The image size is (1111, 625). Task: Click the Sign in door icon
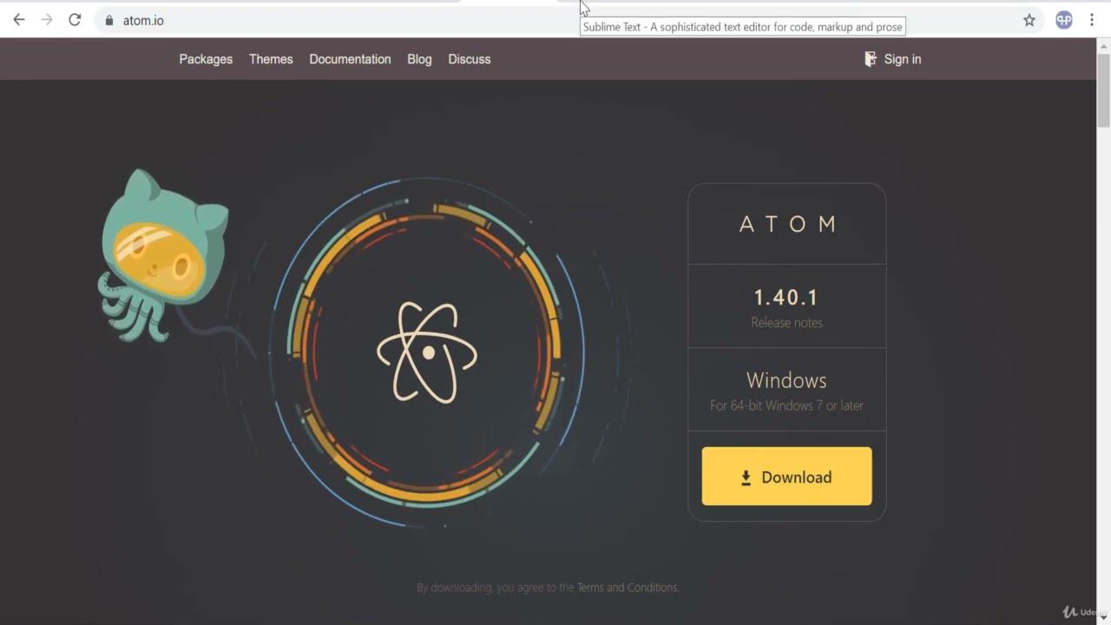pyautogui.click(x=871, y=59)
